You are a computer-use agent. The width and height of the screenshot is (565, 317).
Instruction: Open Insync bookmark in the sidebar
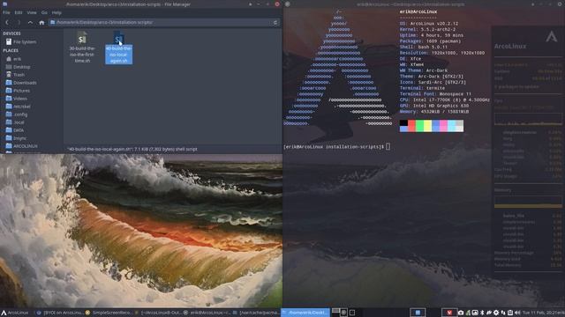[x=16, y=138]
